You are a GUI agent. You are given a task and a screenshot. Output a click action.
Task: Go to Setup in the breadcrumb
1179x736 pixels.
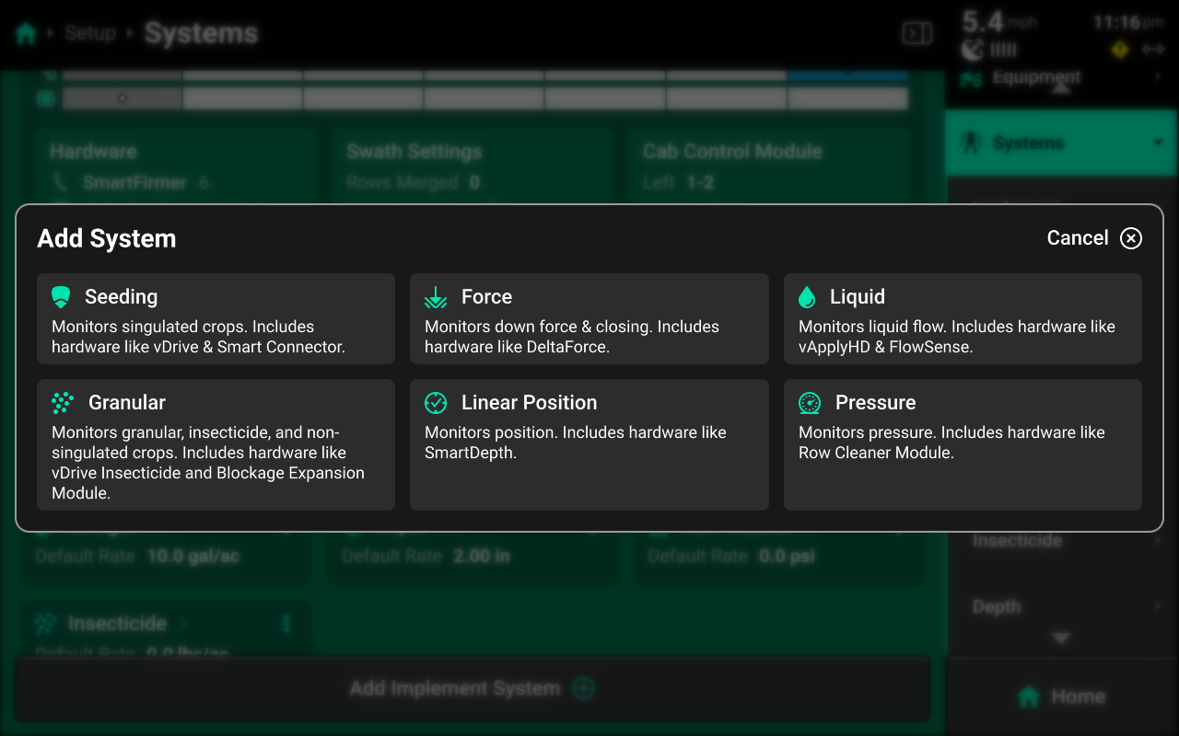click(90, 33)
